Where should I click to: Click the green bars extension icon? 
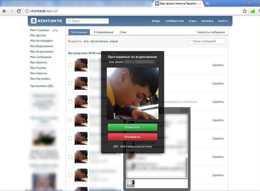pyautogui.click(x=253, y=11)
